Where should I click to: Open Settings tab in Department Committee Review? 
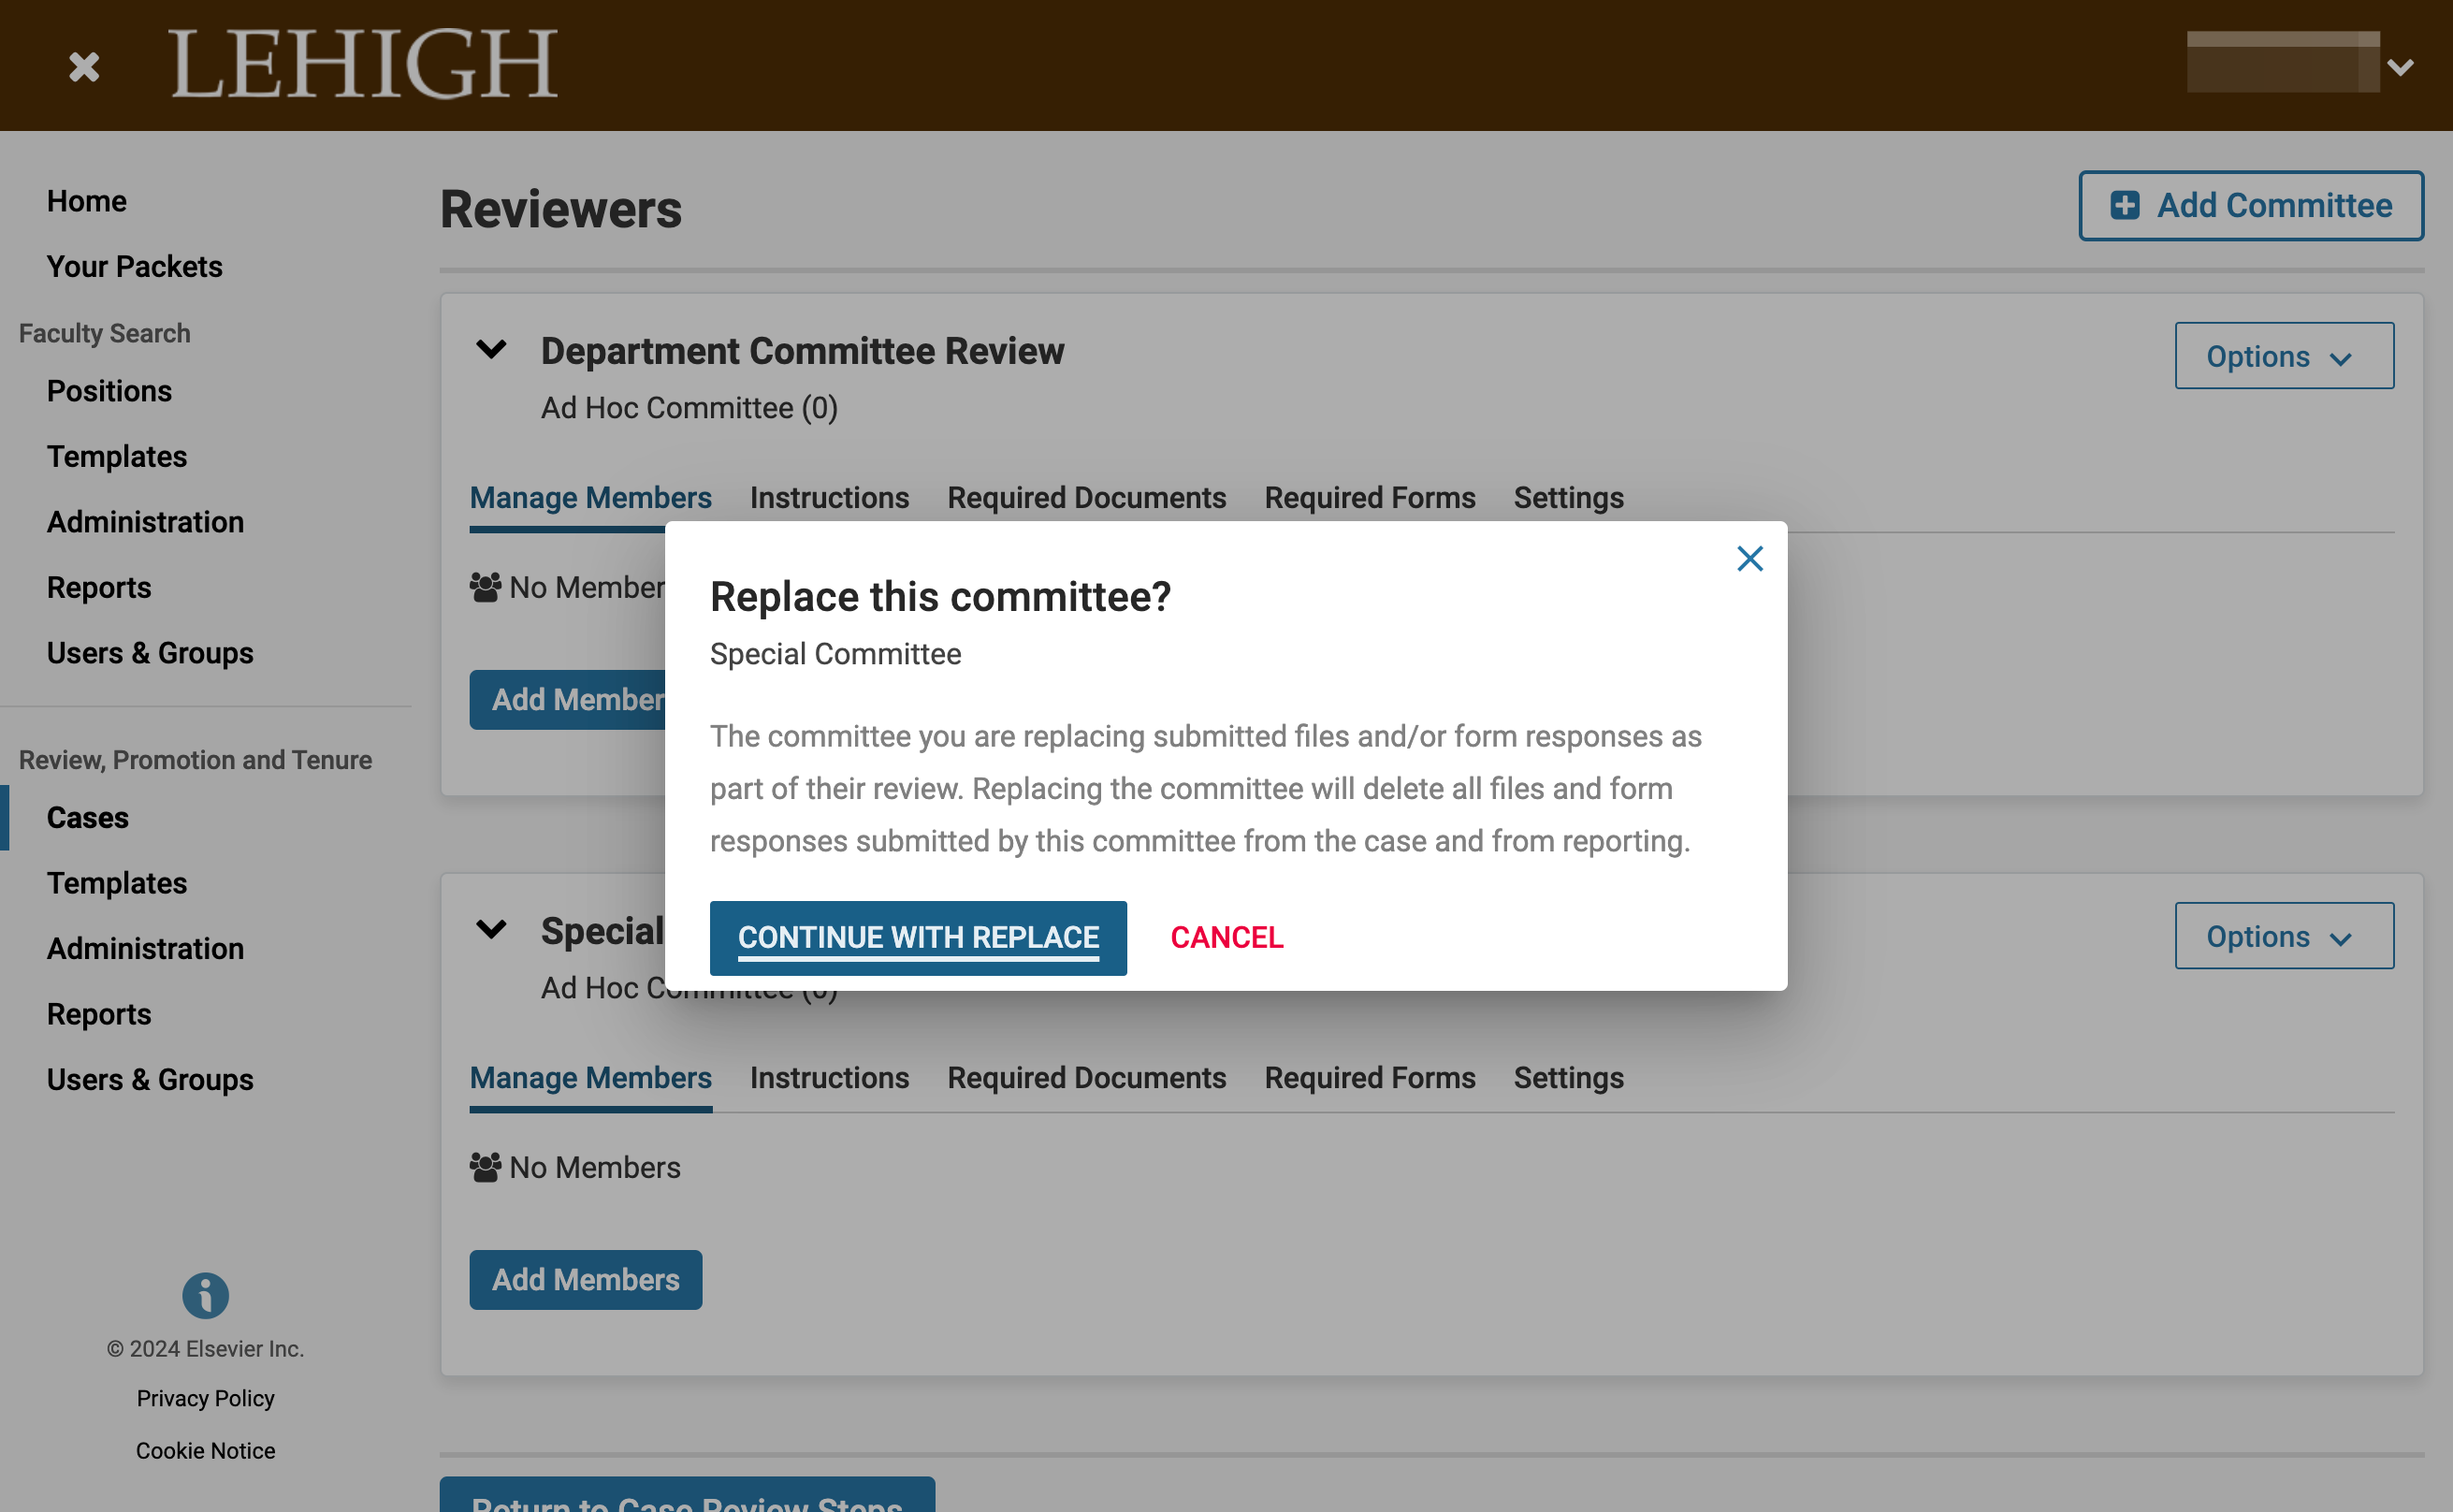1568,498
